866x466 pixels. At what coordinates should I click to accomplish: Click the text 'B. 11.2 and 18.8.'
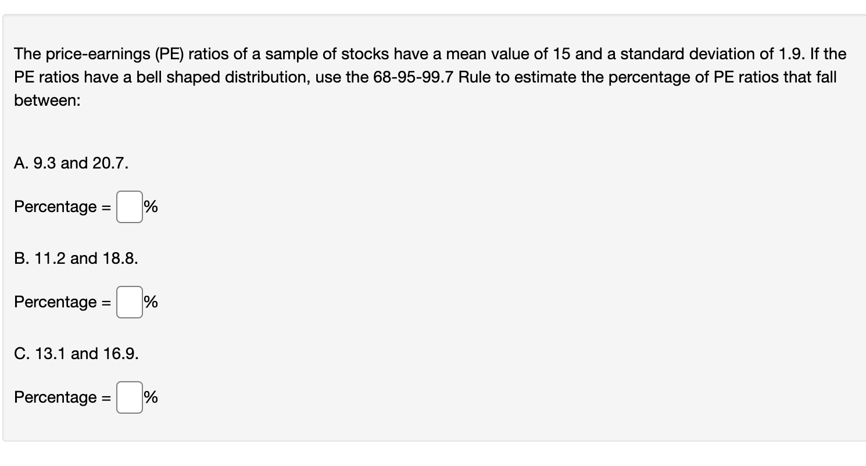click(76, 259)
